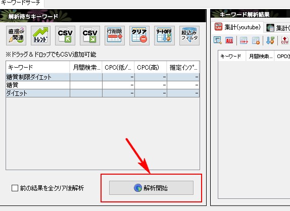This screenshot has height=211, width=290.
Task: Select the 糖質制限ダイエット keyword row
Action: 103,77
